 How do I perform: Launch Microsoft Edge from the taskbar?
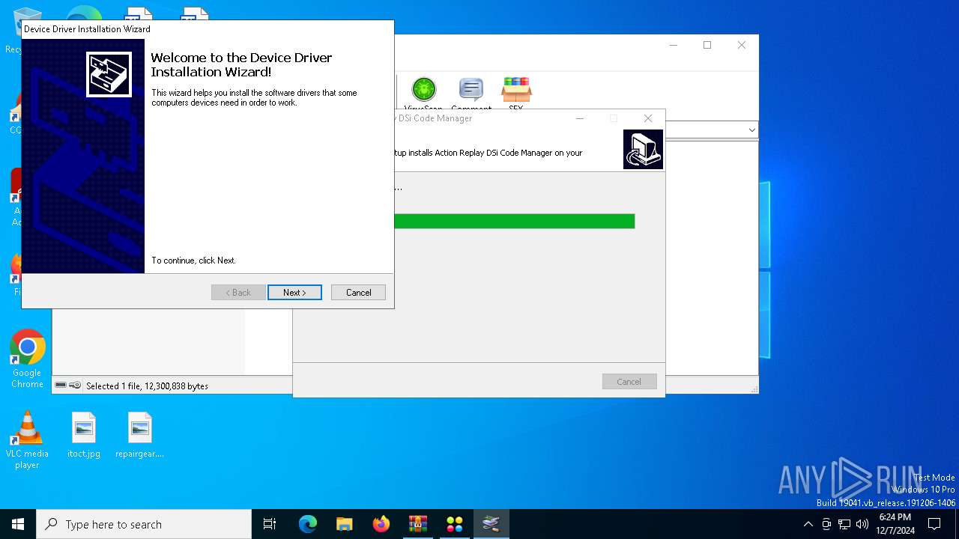tap(308, 524)
